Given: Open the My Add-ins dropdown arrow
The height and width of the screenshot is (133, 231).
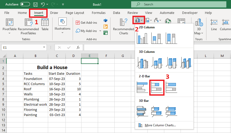Looking at the screenshot, I should [x=100, y=31].
